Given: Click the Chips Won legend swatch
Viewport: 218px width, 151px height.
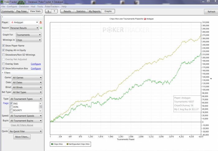Looking at the screenshot, I should 52,144.
